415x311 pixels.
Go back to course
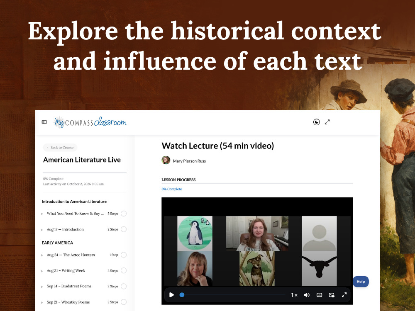60,148
